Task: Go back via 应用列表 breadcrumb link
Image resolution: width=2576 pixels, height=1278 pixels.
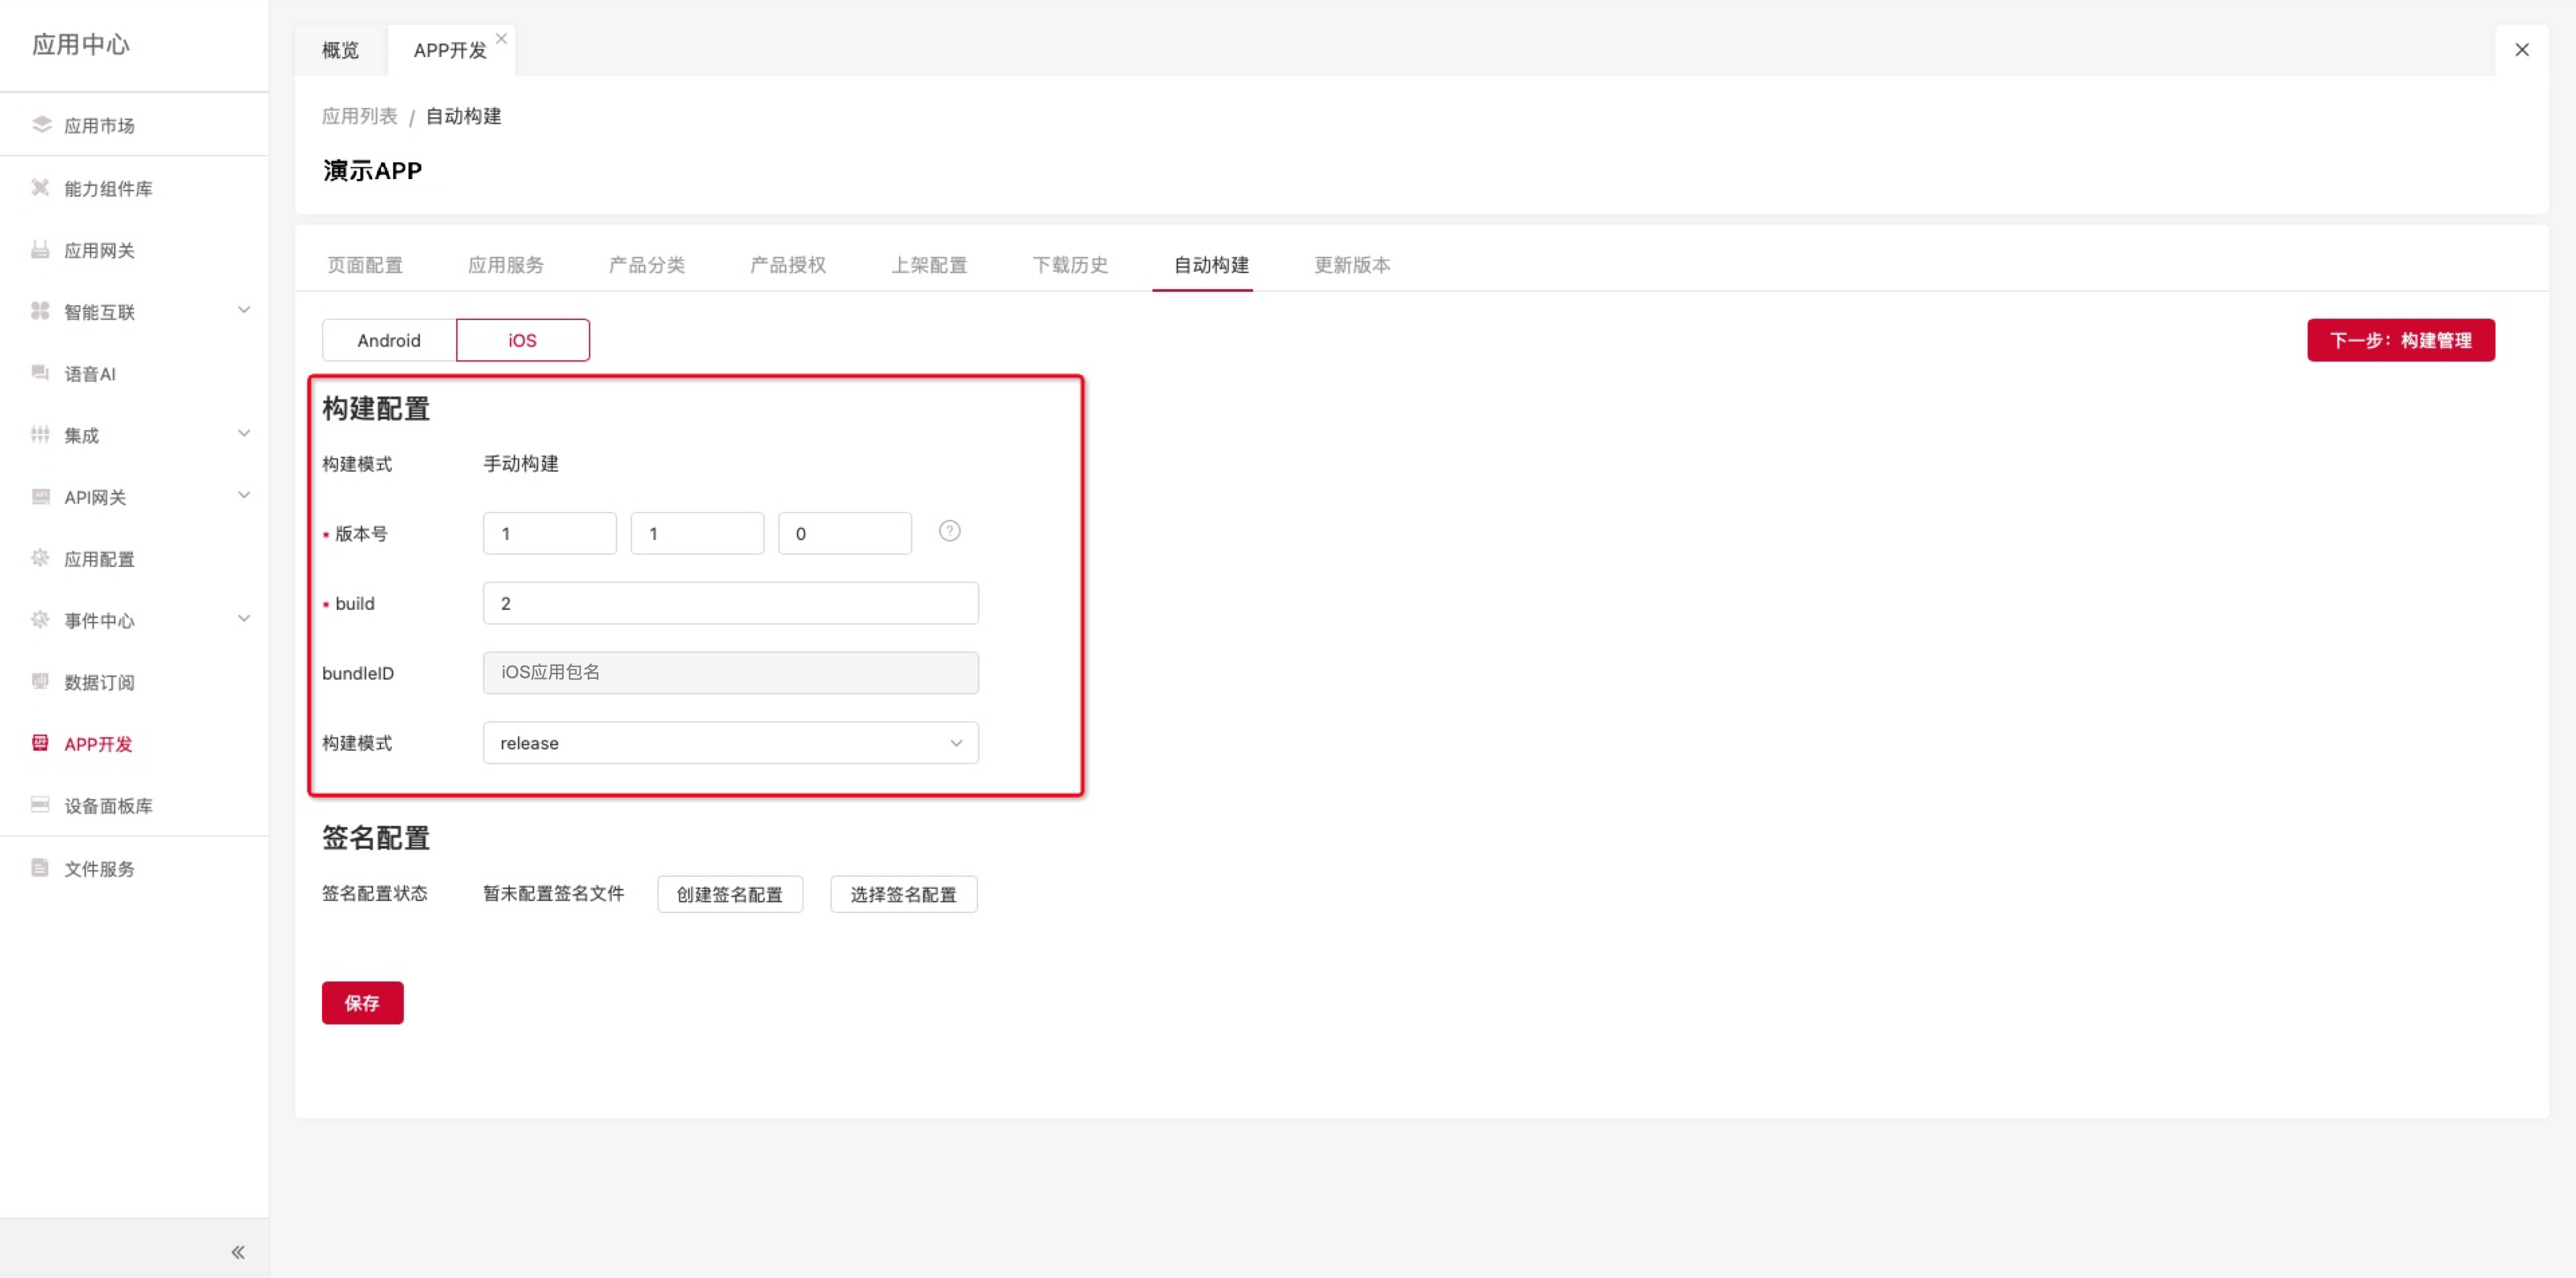Action: (359, 116)
